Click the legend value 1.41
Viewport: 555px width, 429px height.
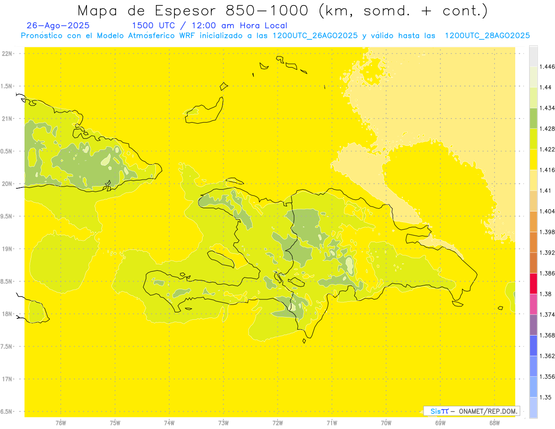tap(545, 190)
